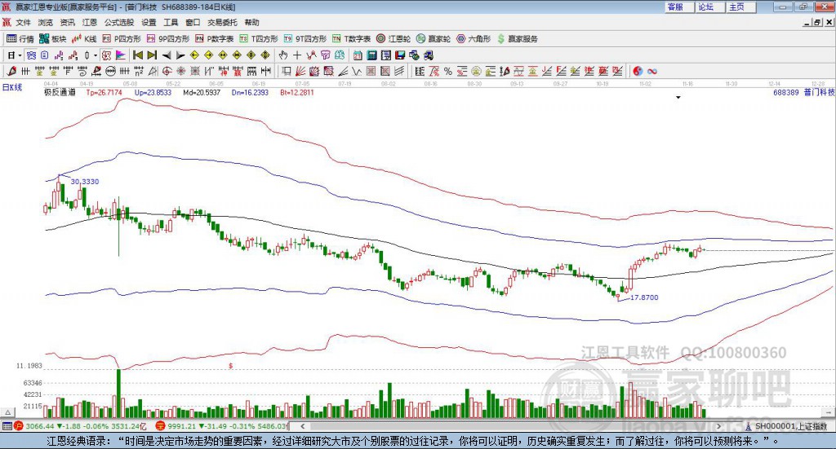
Task: Click the blue infinity symbol icon
Action: coord(652,71)
